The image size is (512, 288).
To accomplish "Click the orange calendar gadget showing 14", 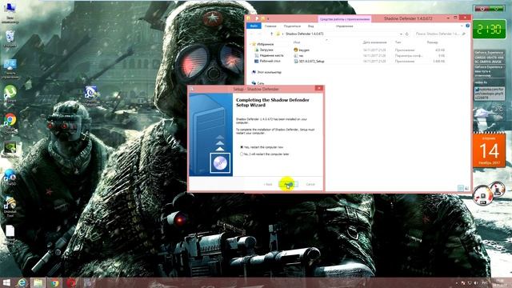I will (489, 150).
